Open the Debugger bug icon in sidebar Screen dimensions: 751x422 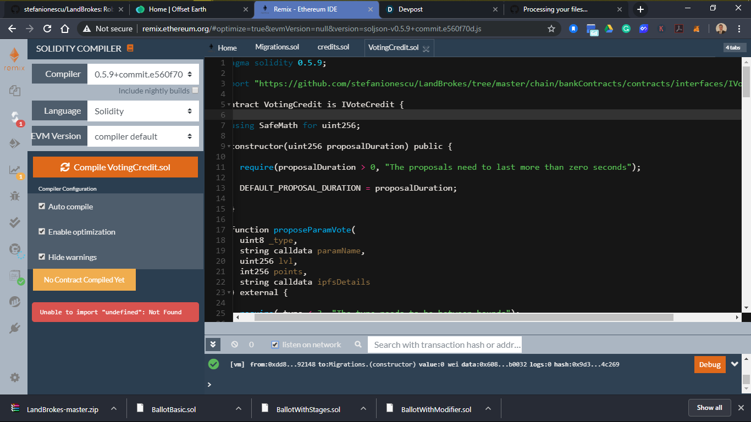pos(15,196)
